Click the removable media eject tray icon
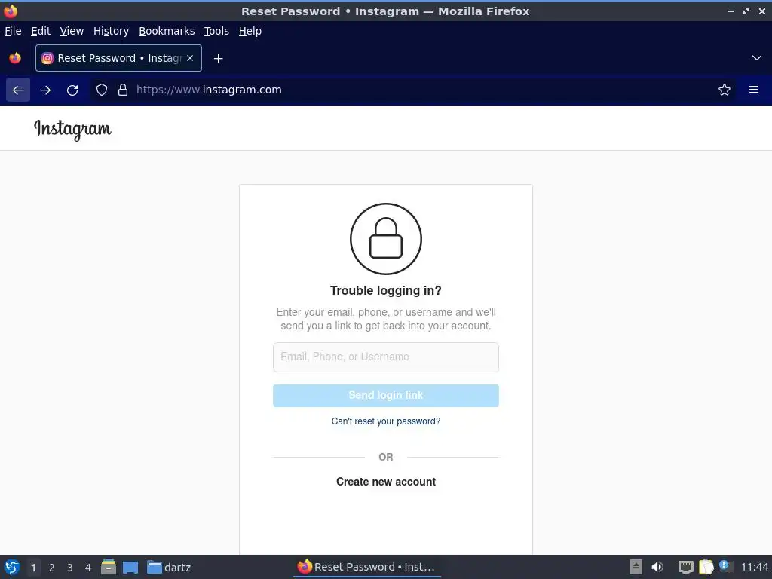This screenshot has height=579, width=772. (x=636, y=567)
